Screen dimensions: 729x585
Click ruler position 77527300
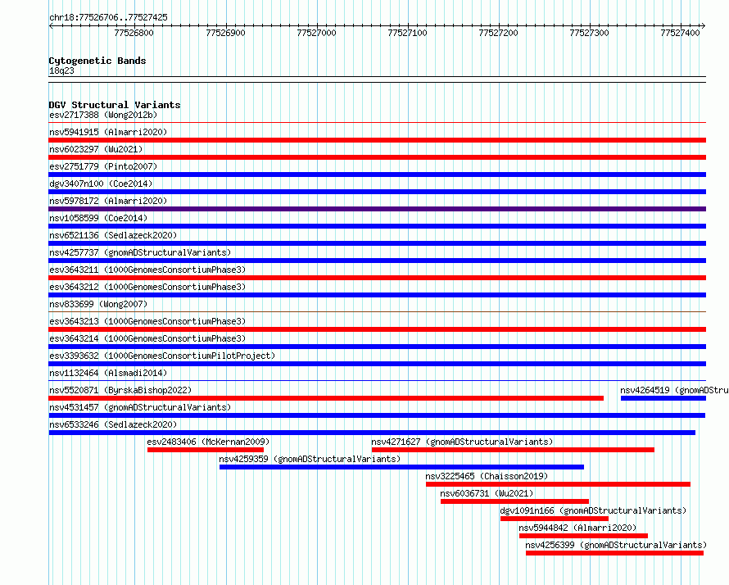tap(589, 33)
